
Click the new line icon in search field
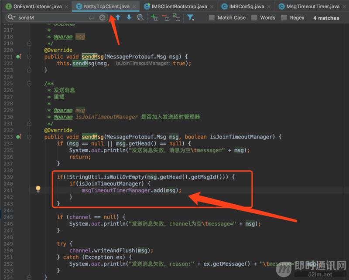(92, 18)
